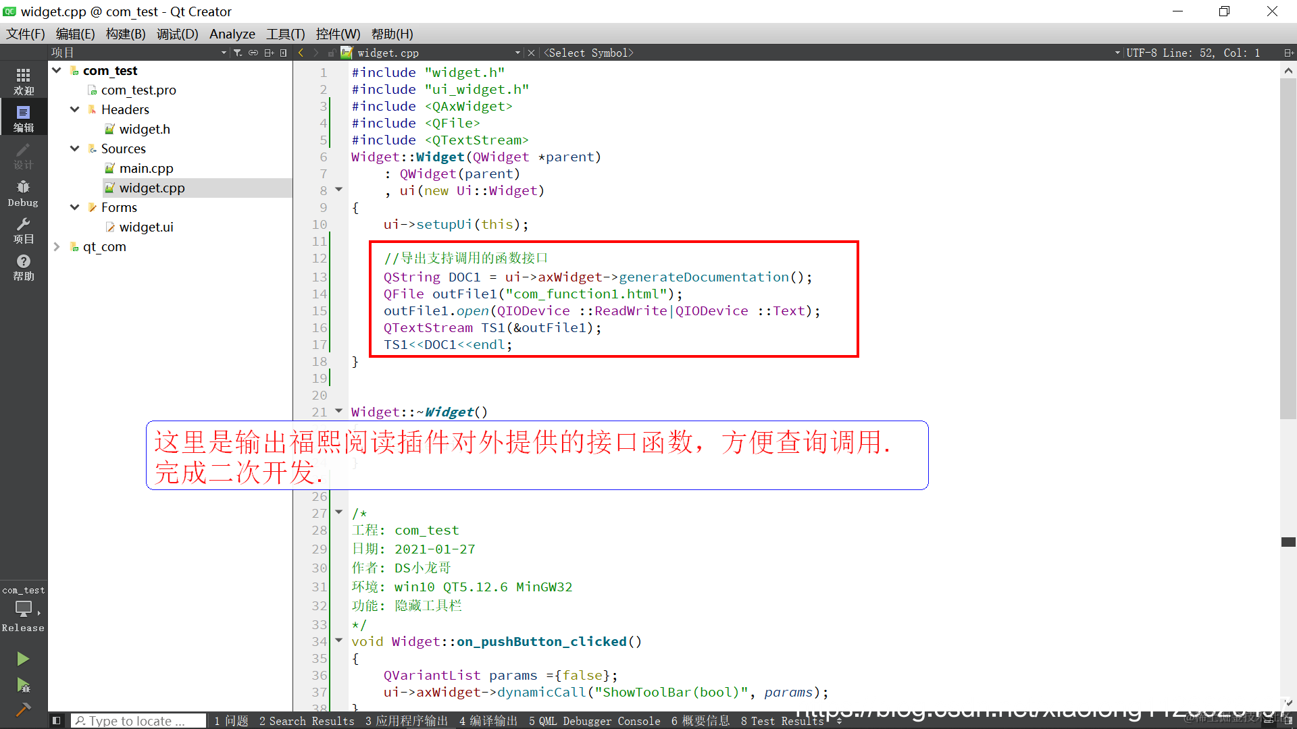
Task: Click the filter tree funnel icon
Action: pos(238,53)
